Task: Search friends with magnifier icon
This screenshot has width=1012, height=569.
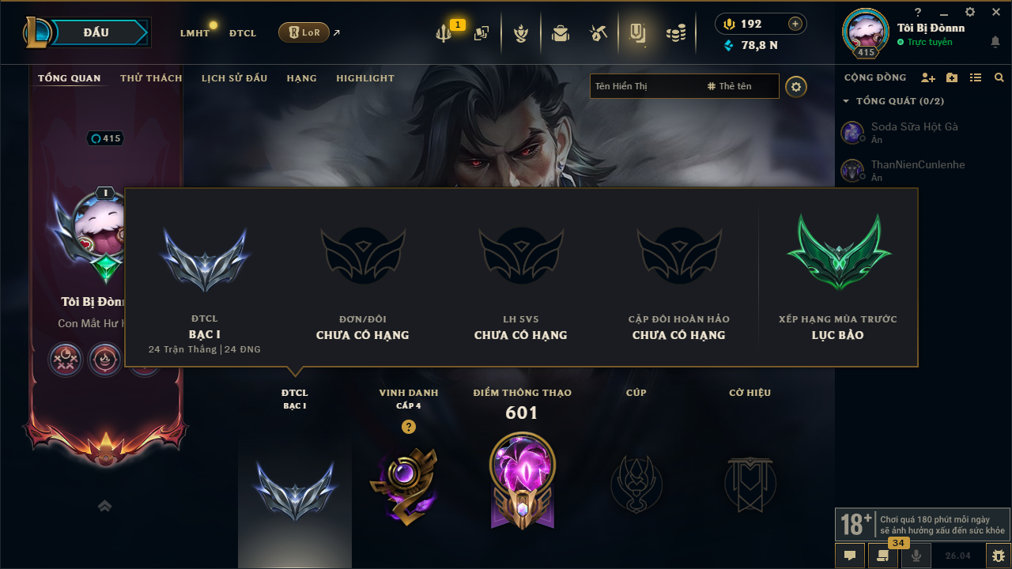Action: 999,77
